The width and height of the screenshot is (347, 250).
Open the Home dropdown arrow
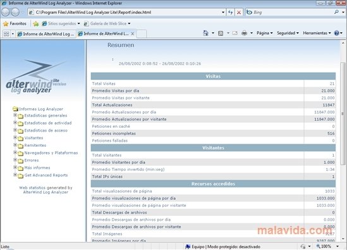(213, 34)
